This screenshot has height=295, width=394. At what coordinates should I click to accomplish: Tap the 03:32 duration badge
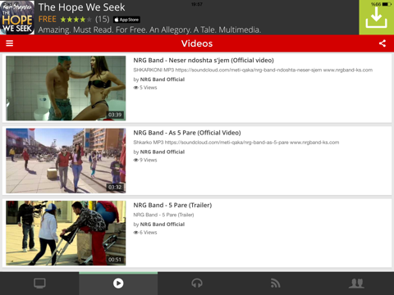(x=115, y=187)
